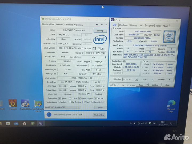Toggle the UEFI checkbox
Image resolution: width=192 pixels, height=144 pixels.
(x=99, y=49)
